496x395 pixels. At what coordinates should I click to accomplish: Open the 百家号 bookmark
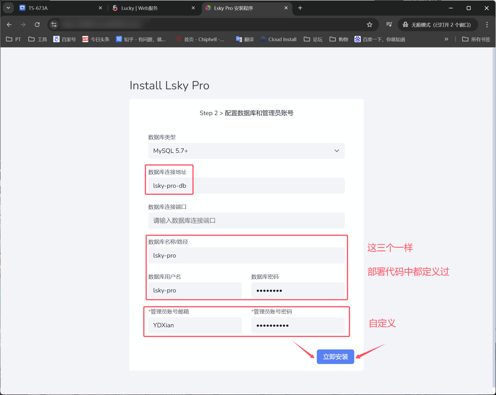[65, 39]
